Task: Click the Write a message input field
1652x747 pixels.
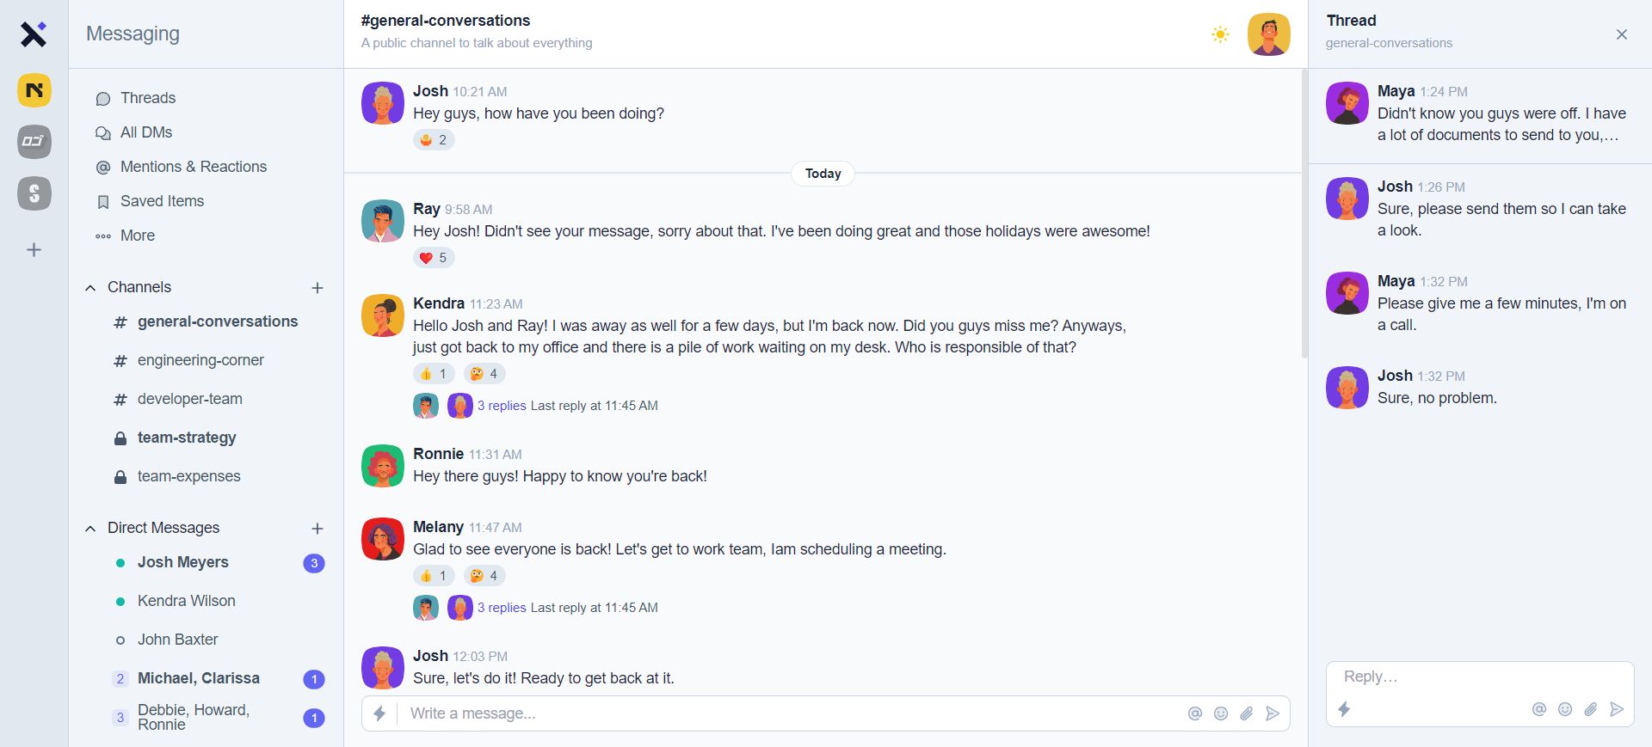Action: 774,713
